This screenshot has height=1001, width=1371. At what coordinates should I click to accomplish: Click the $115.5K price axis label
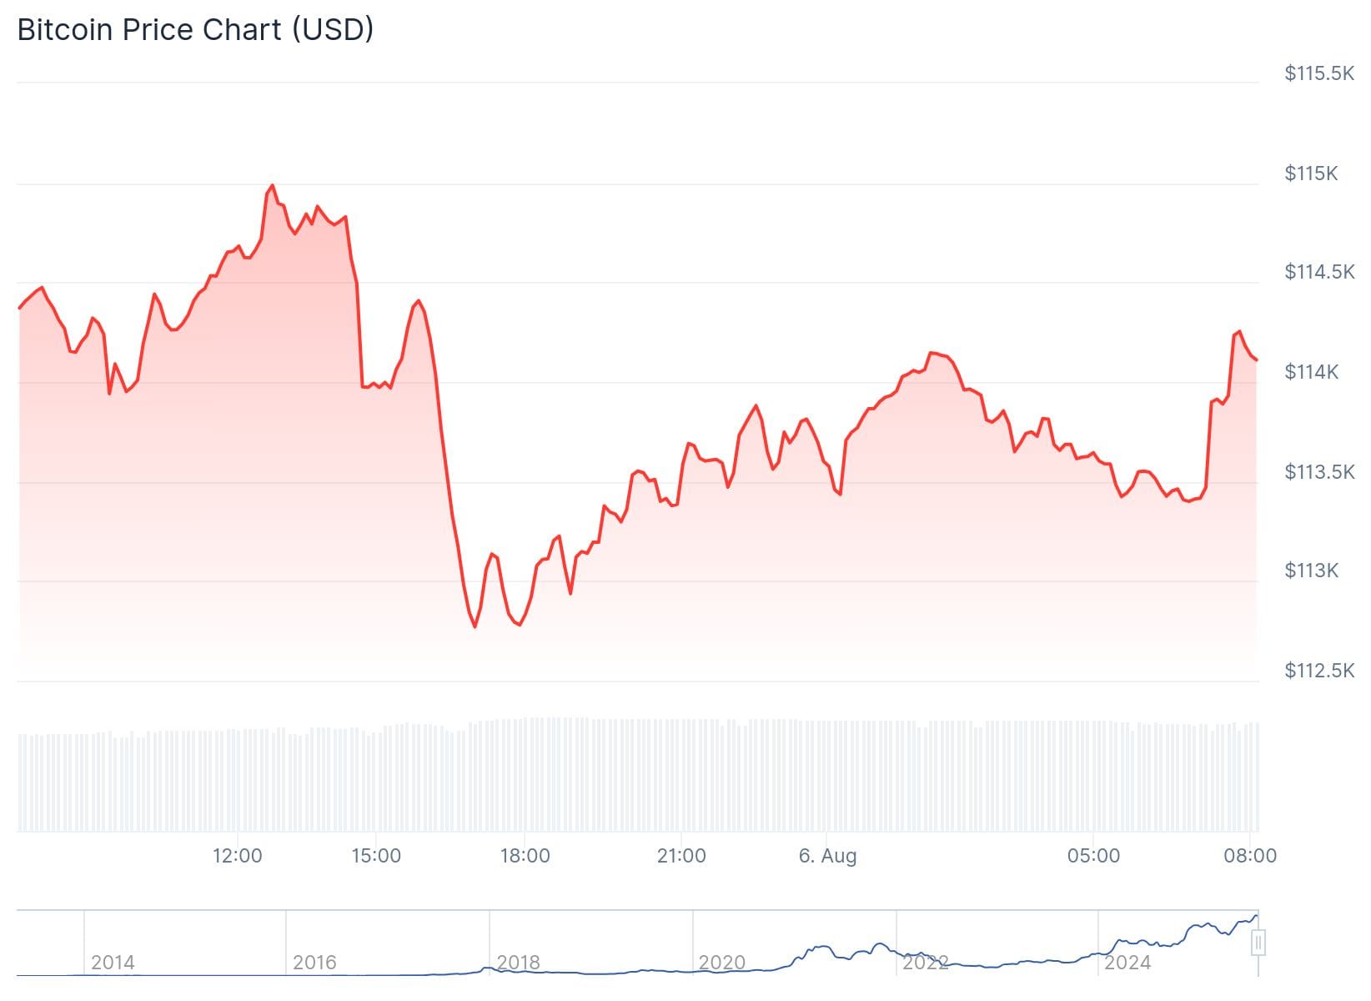point(1319,73)
